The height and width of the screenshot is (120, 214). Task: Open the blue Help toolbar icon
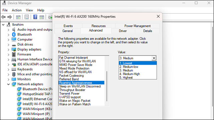click(x=35, y=17)
